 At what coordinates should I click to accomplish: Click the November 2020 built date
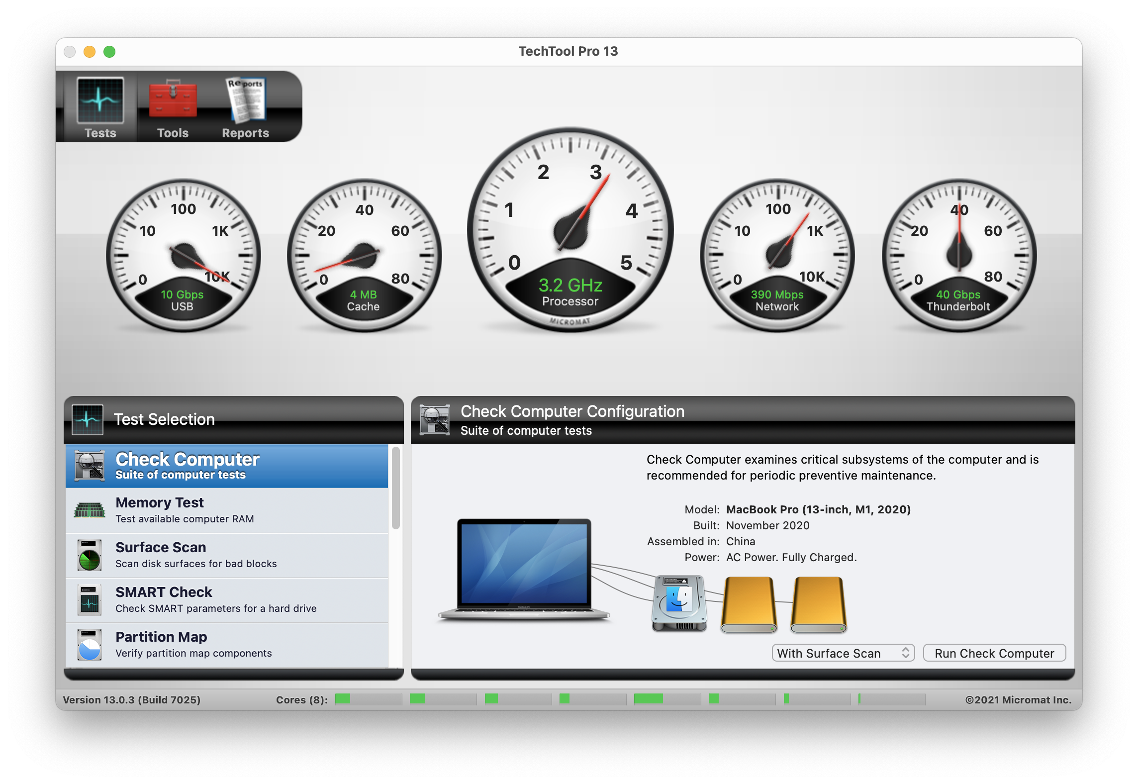pyautogui.click(x=767, y=525)
